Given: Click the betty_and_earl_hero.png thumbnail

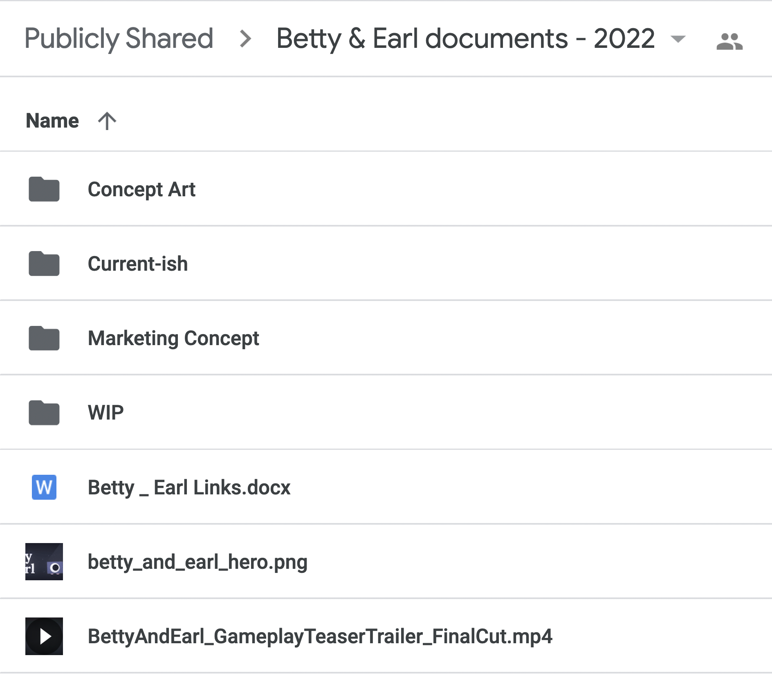Looking at the screenshot, I should tap(44, 561).
